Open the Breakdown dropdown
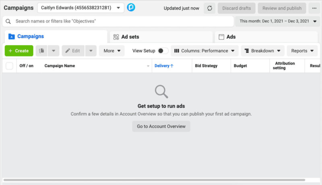Image resolution: width=322 pixels, height=185 pixels. point(262,51)
